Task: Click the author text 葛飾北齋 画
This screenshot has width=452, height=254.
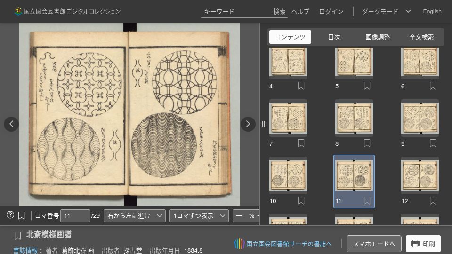Action: [x=78, y=250]
